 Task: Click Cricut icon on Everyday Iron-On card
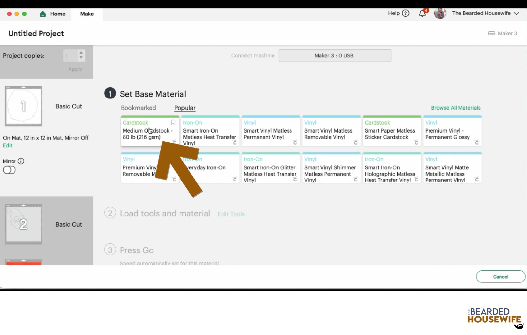(235, 179)
